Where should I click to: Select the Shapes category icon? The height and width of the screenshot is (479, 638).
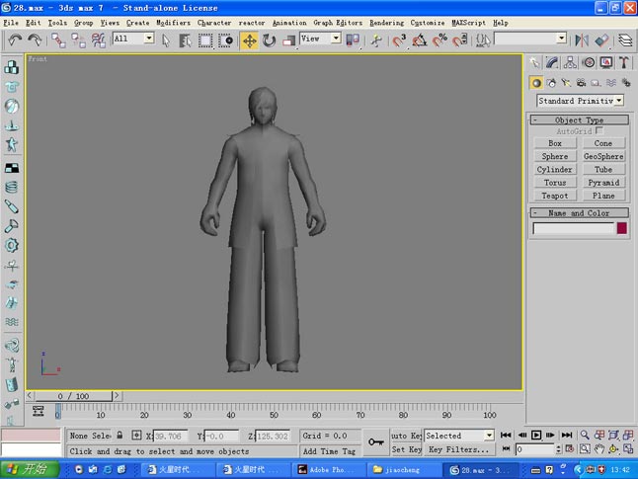click(x=551, y=83)
